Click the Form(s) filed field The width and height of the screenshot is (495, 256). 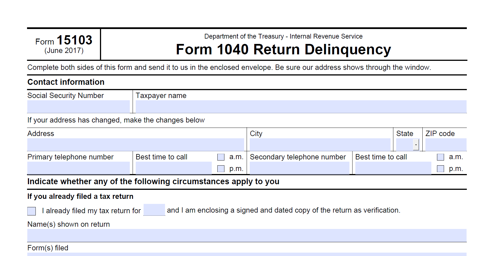247,254
